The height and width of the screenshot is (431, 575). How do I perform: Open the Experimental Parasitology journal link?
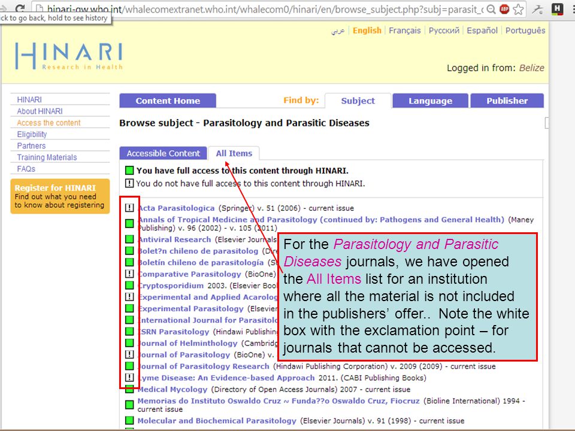190,309
